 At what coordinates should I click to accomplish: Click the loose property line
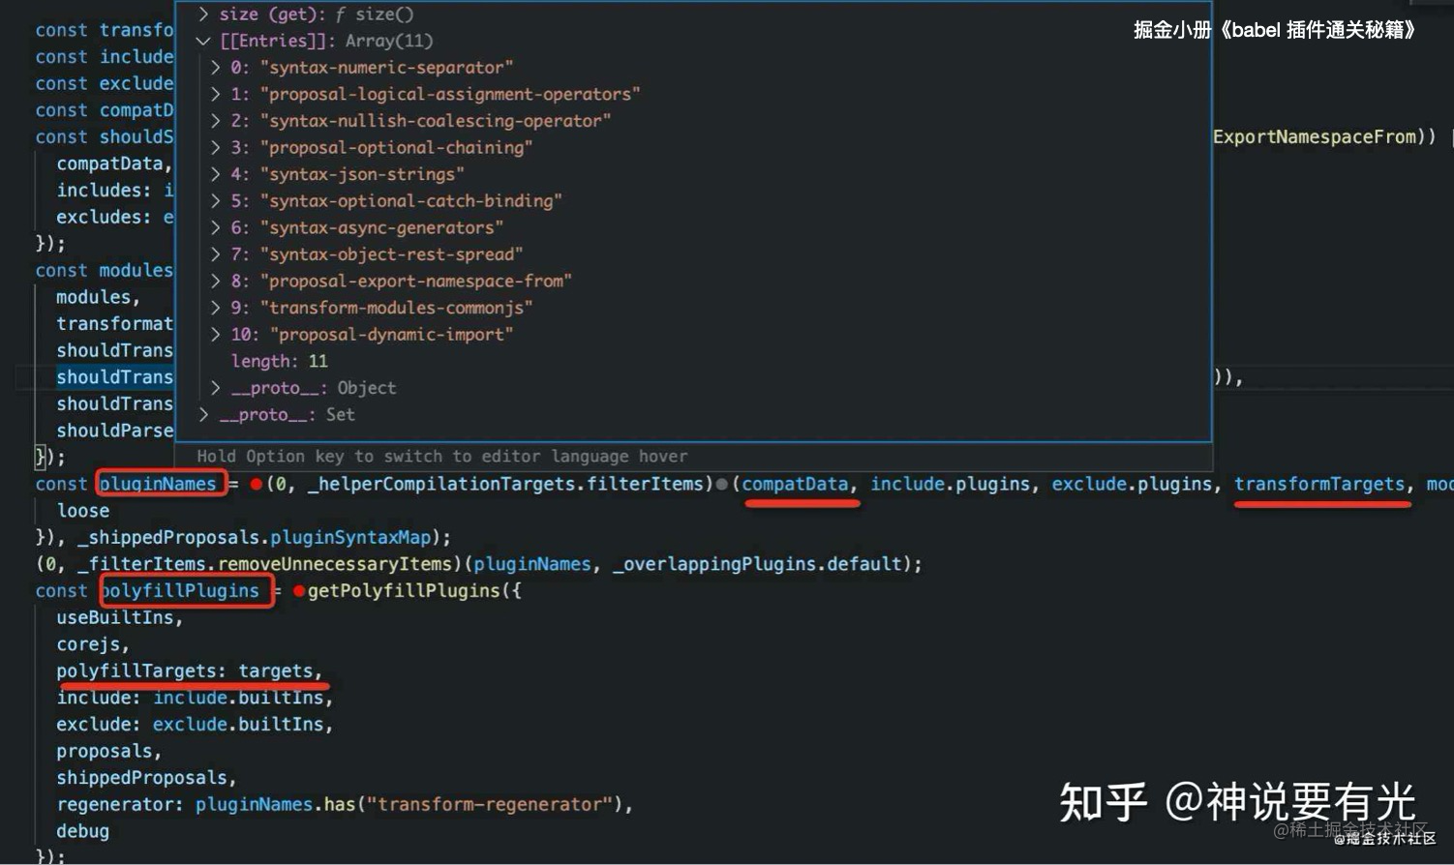click(x=83, y=511)
